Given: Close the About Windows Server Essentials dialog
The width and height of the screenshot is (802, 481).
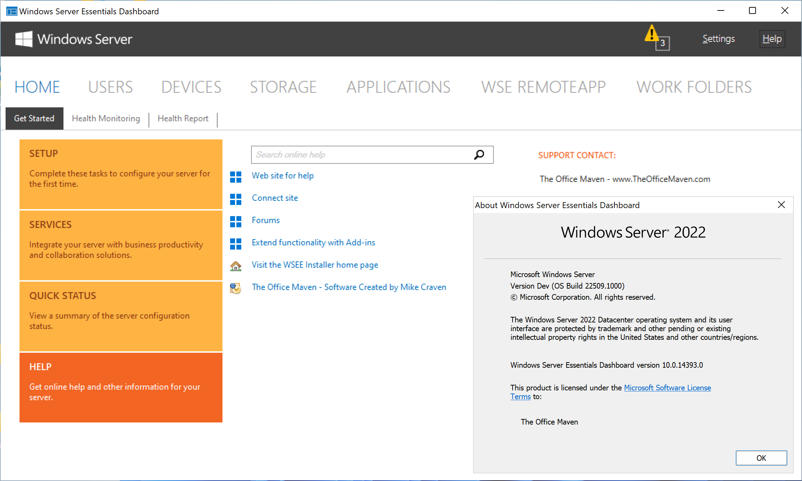Looking at the screenshot, I should pyautogui.click(x=781, y=205).
